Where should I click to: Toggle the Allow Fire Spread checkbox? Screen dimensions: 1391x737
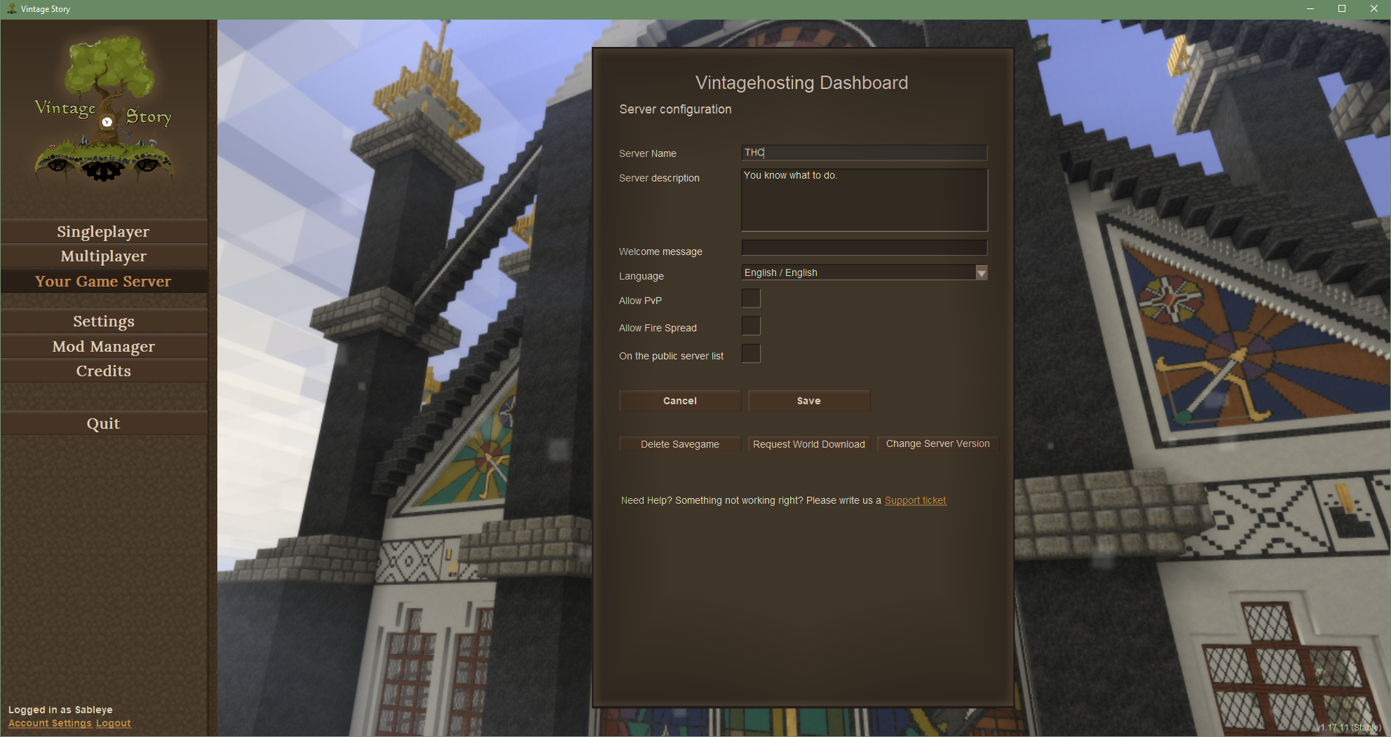pyautogui.click(x=751, y=326)
